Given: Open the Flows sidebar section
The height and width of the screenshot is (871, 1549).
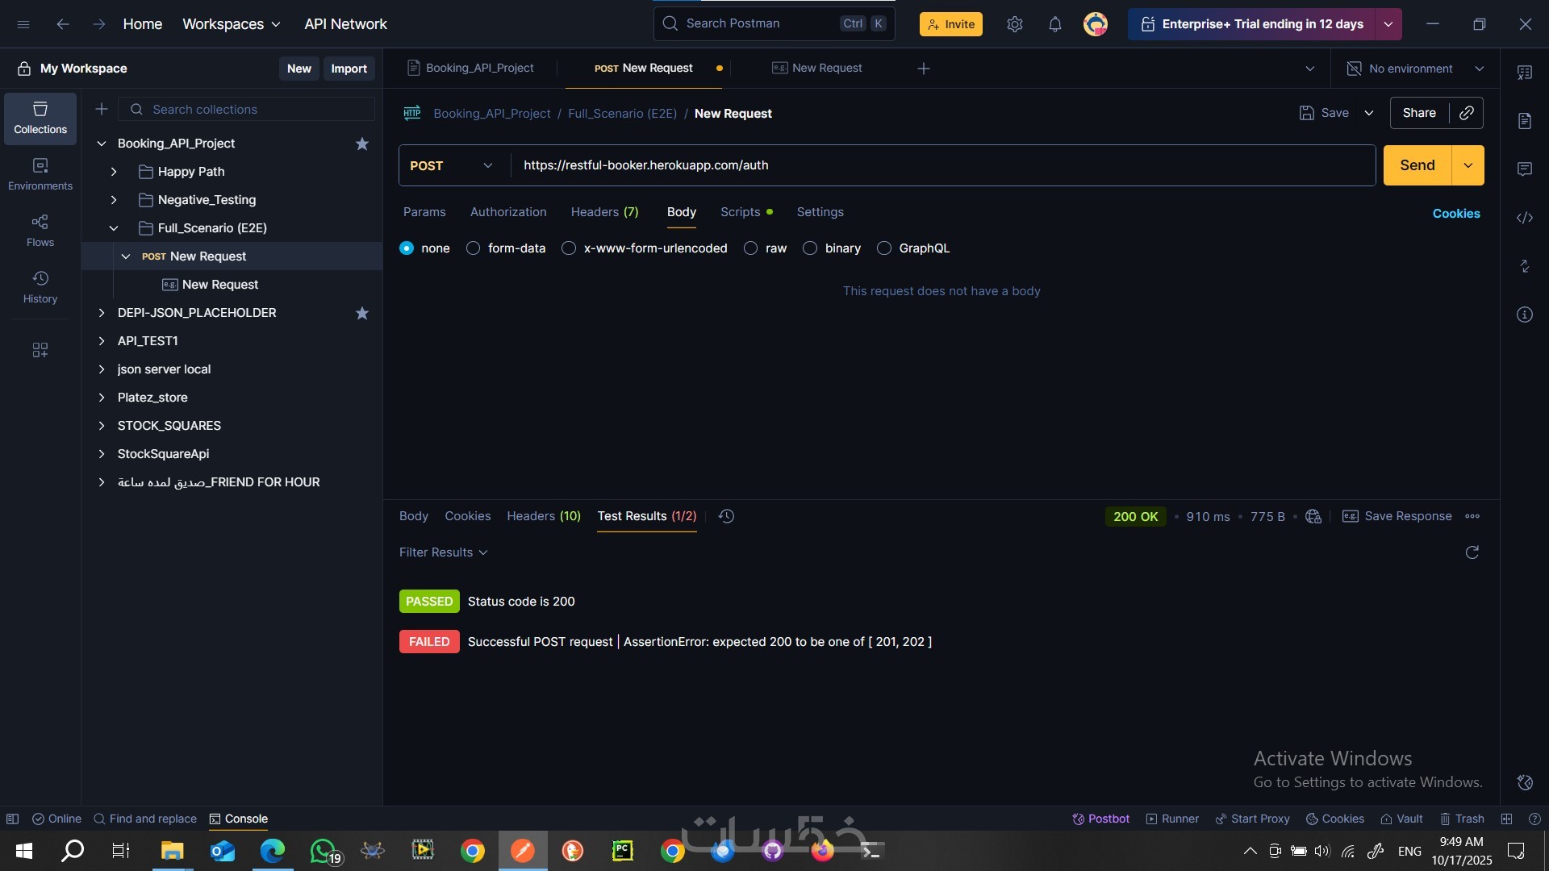Looking at the screenshot, I should [40, 230].
